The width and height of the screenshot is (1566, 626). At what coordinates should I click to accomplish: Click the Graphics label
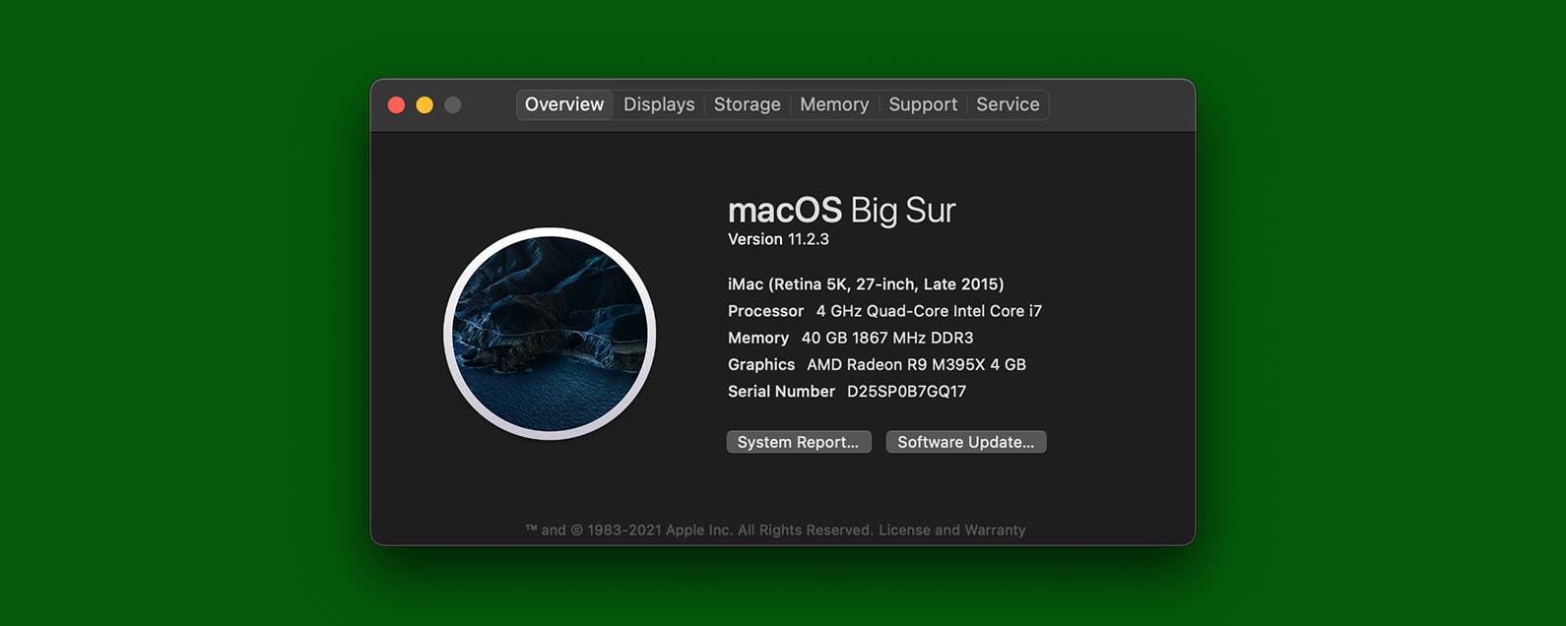point(761,364)
